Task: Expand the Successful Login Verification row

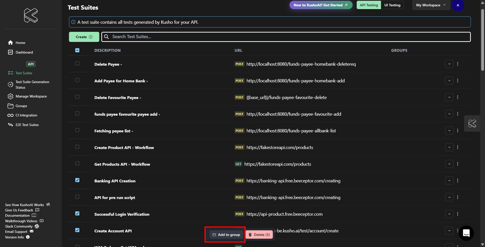Action: [449, 214]
